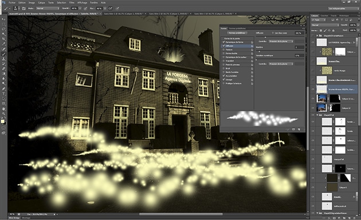Open the layer blend mode Normal dropdown
This screenshot has width=361, height=220.
tap(325, 25)
